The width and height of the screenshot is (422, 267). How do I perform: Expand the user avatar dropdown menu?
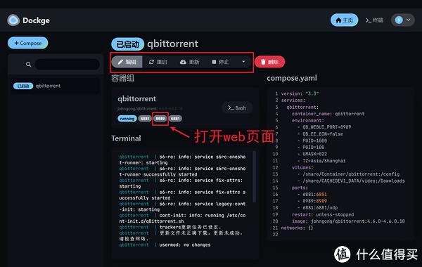pos(402,20)
